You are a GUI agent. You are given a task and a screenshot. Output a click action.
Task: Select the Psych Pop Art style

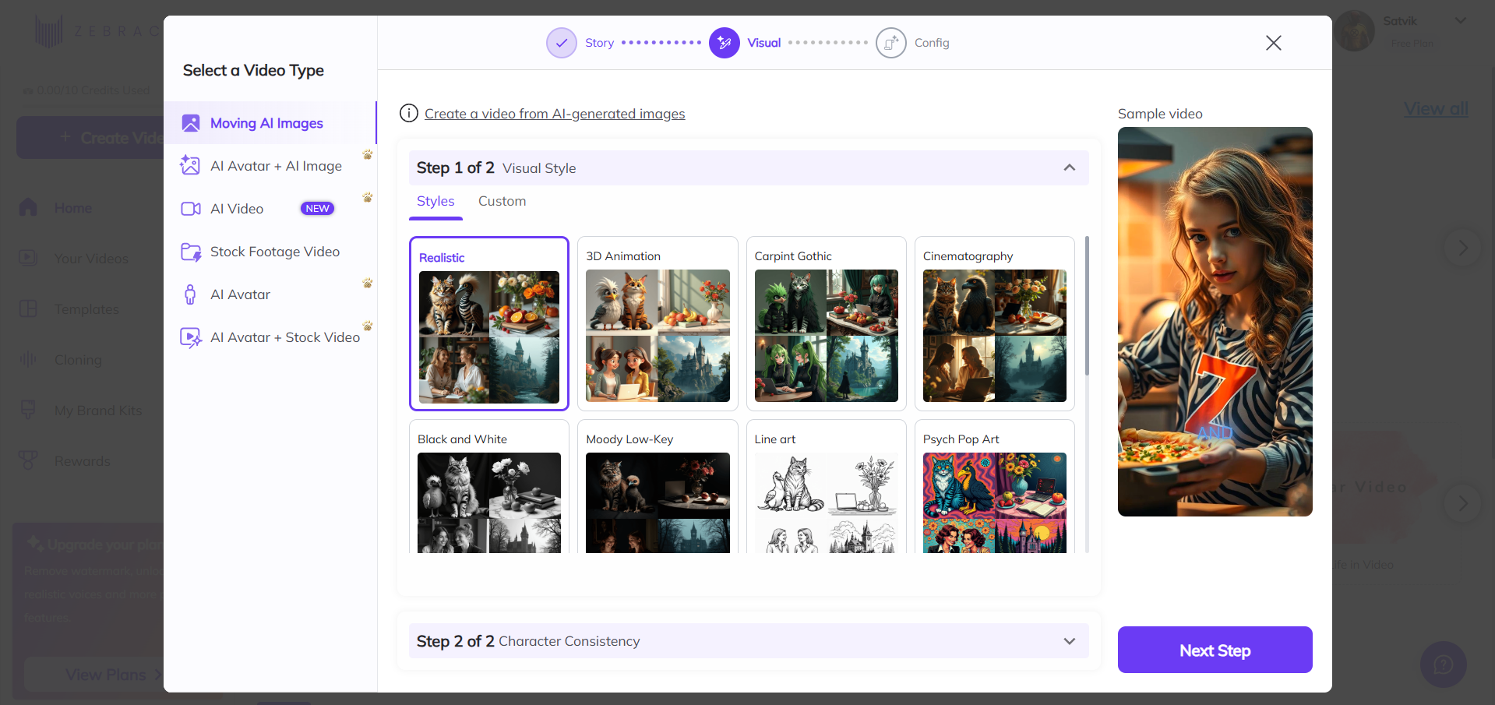tap(994, 491)
